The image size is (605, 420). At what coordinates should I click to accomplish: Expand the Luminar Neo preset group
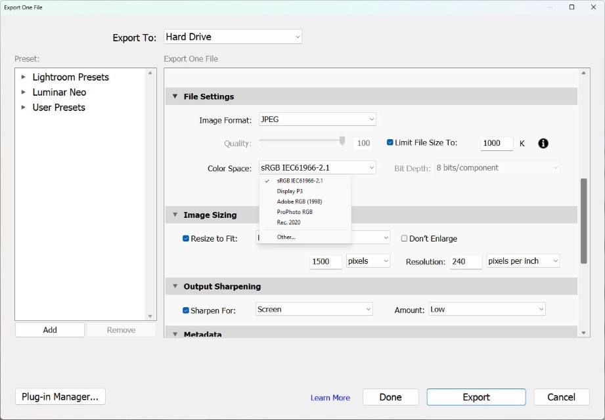pos(24,92)
